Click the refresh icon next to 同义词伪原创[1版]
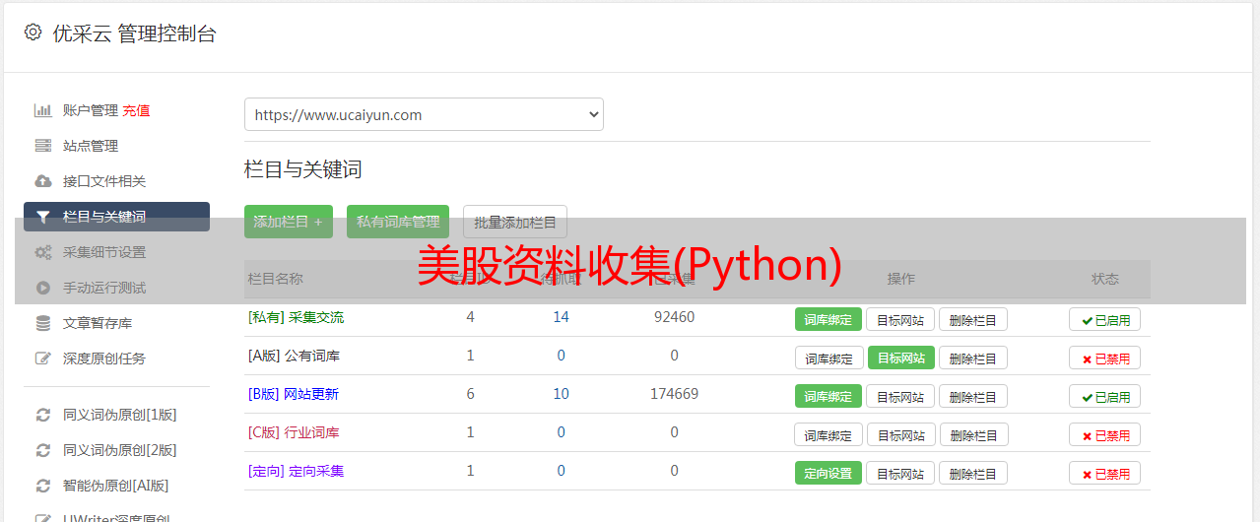 pyautogui.click(x=42, y=415)
